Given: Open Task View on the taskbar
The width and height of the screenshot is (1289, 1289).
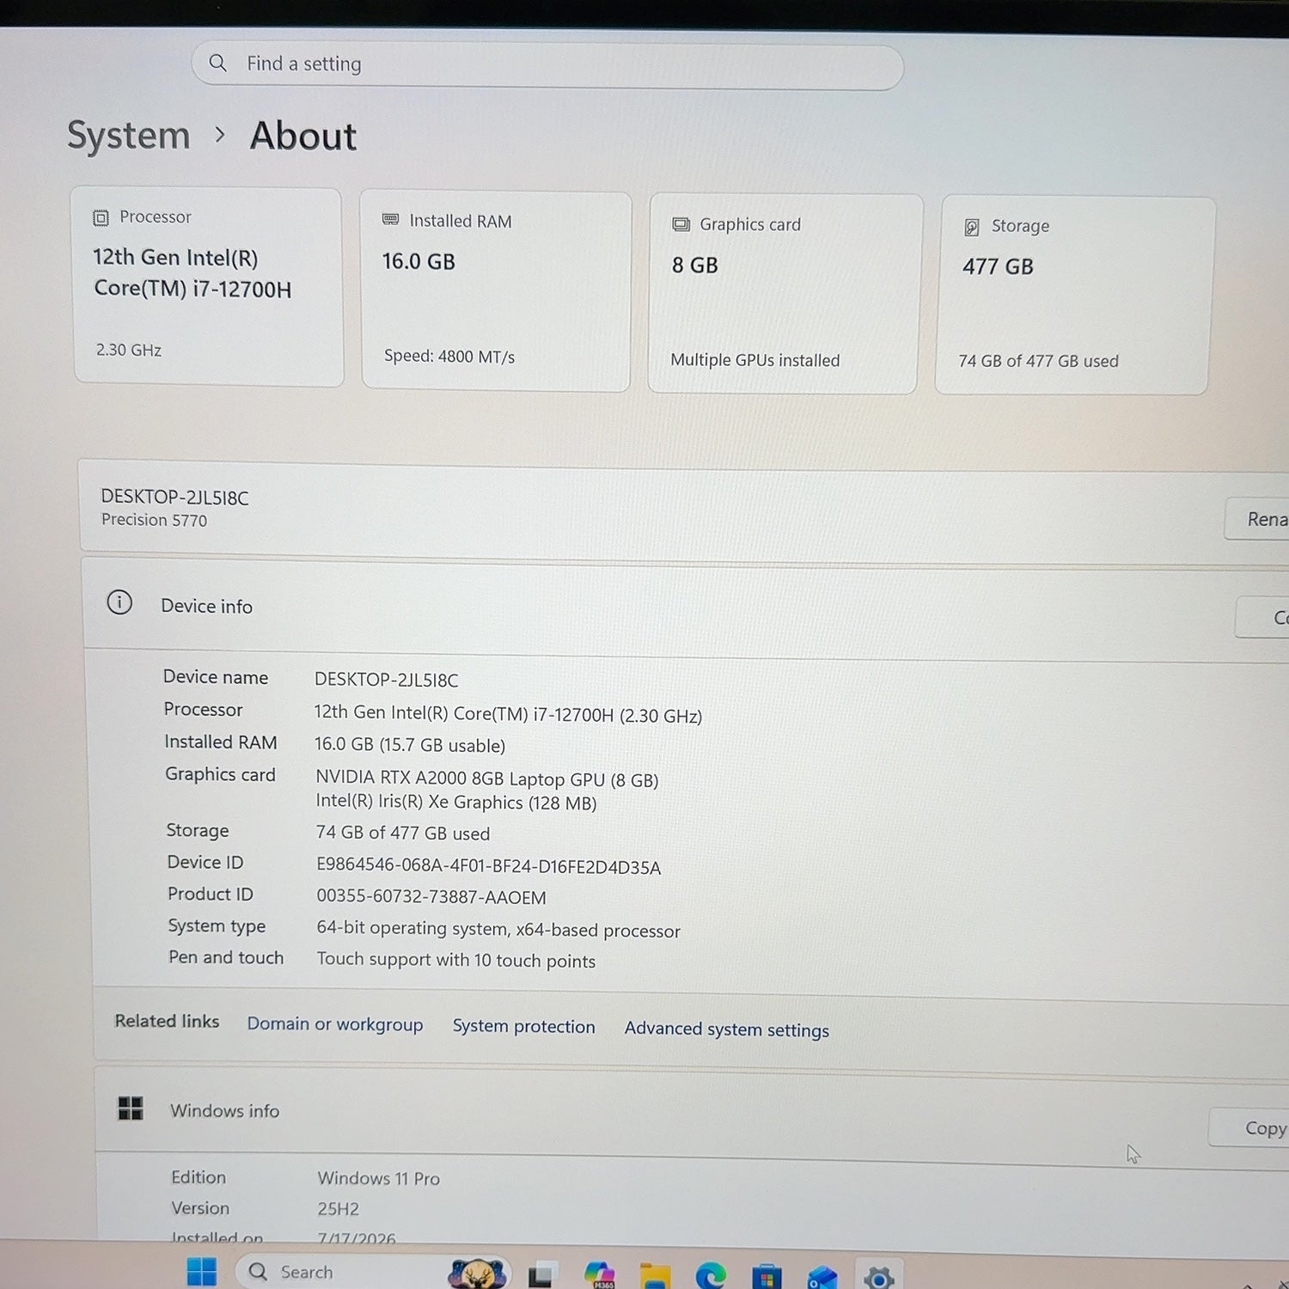Looking at the screenshot, I should coord(541,1275).
